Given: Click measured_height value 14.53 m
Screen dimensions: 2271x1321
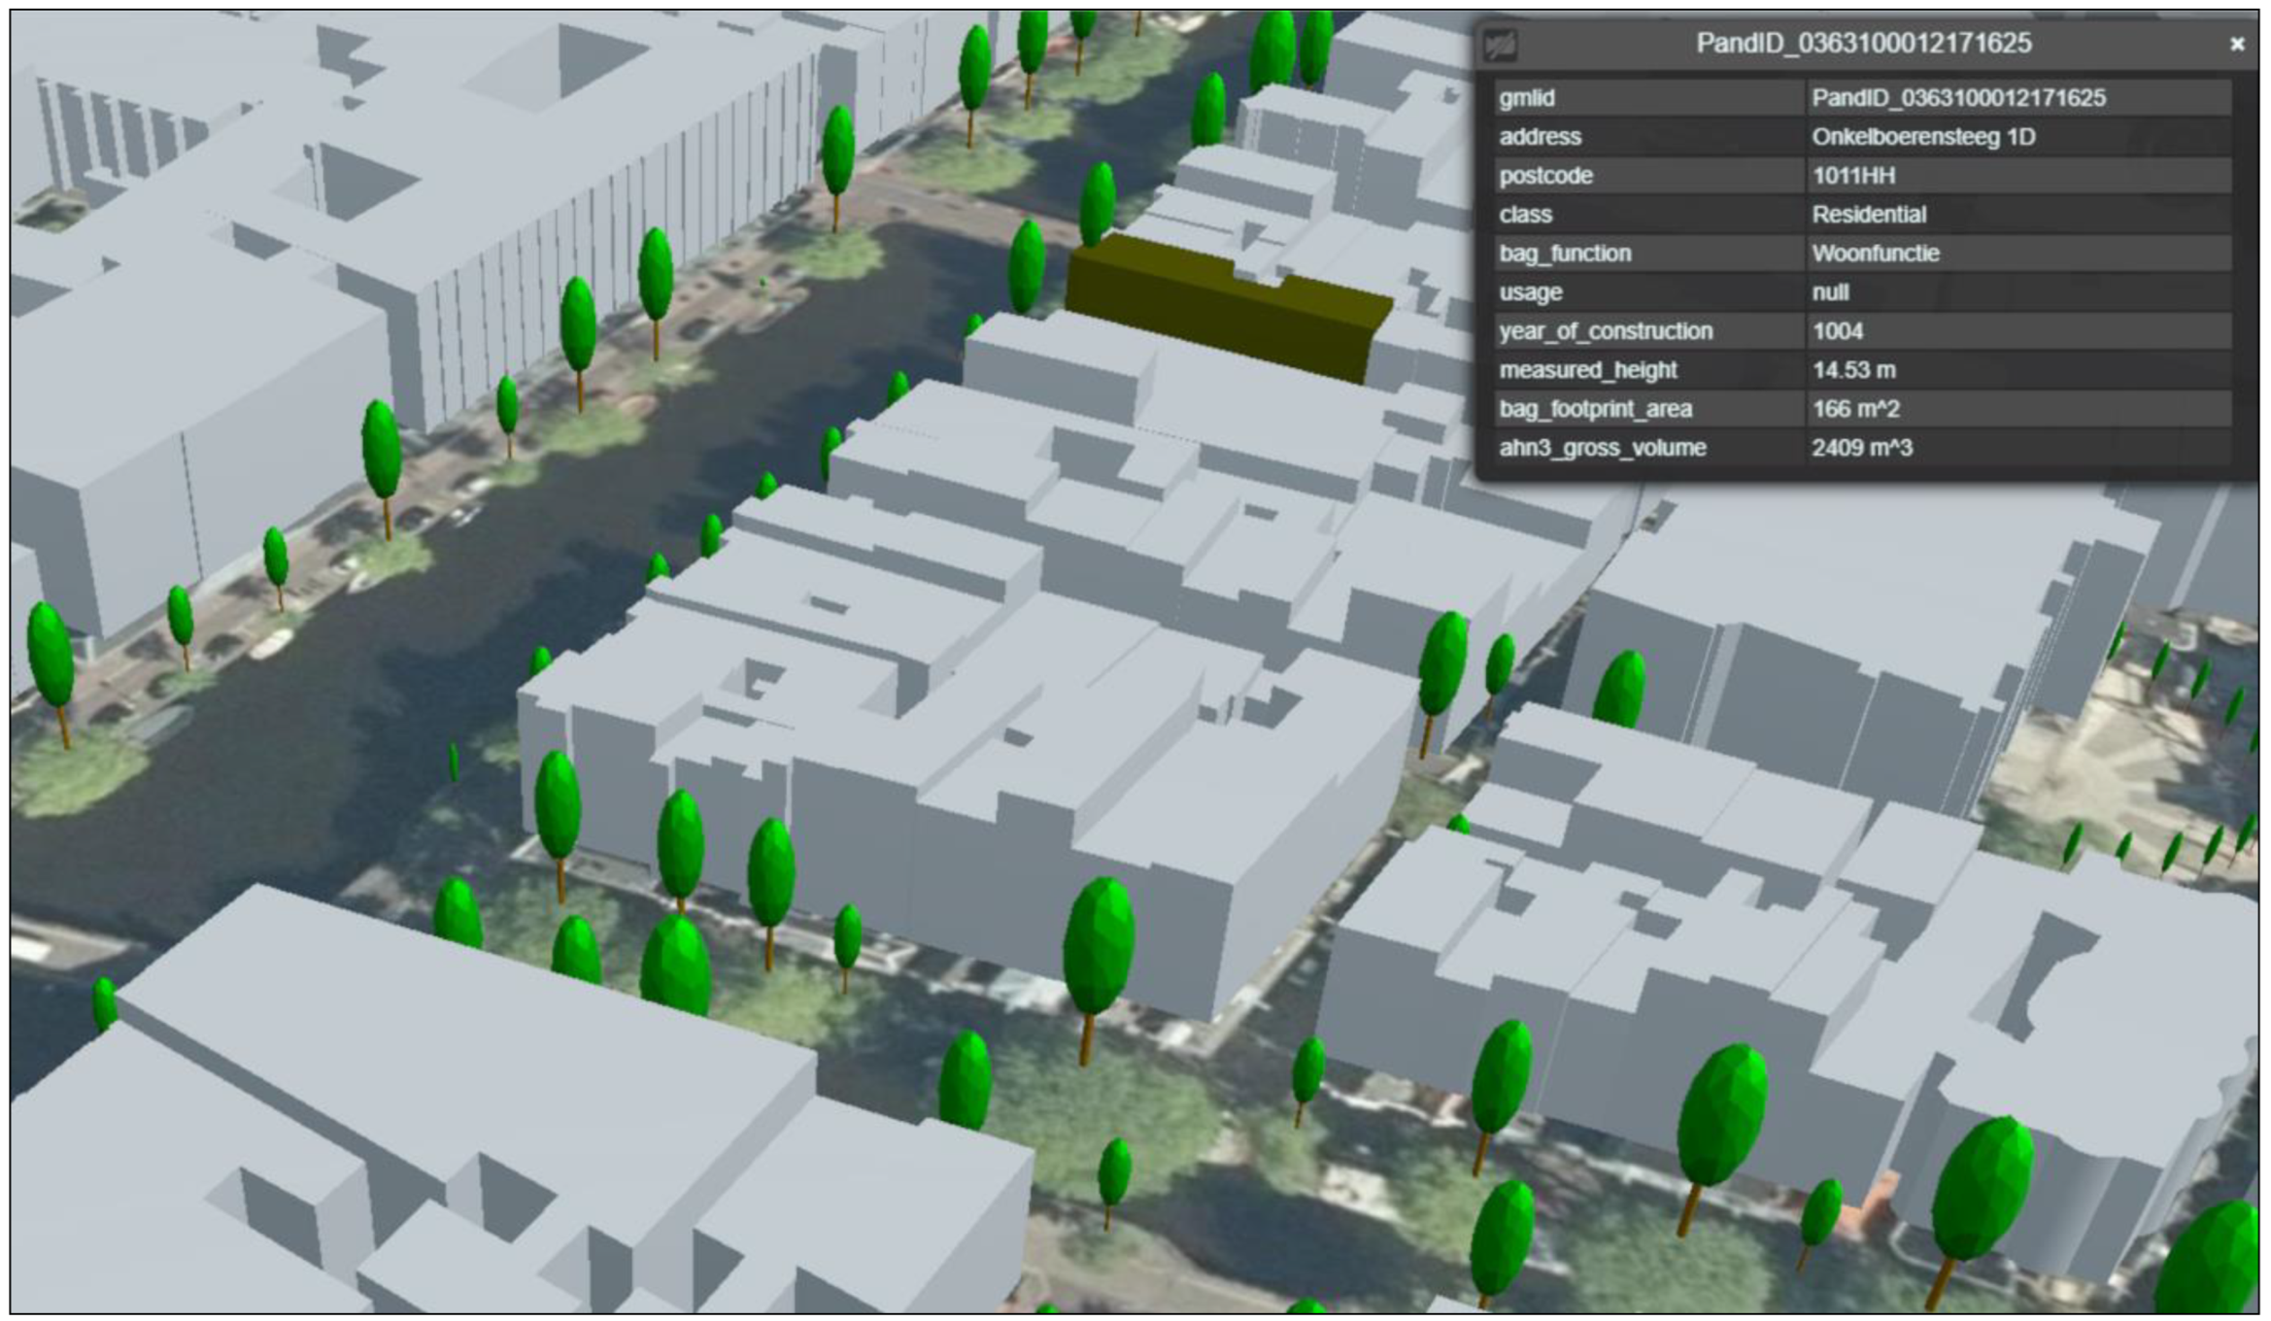Looking at the screenshot, I should pos(1853,370).
